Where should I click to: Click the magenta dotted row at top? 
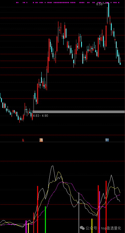click(x=68, y=3)
